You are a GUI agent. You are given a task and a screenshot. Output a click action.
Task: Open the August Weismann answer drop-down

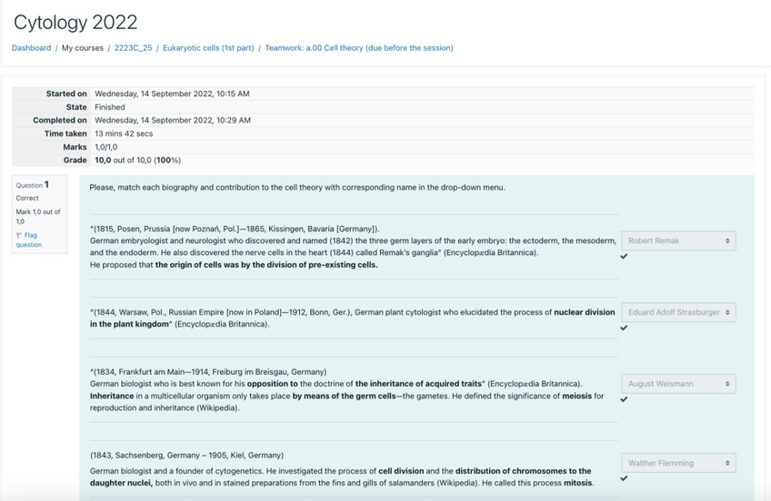pos(677,384)
